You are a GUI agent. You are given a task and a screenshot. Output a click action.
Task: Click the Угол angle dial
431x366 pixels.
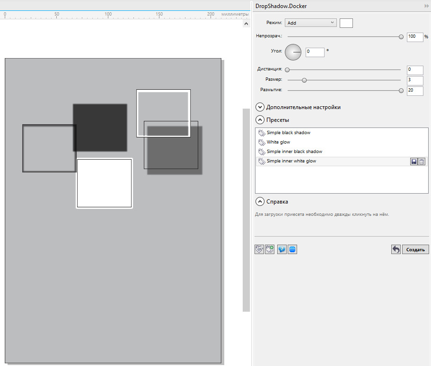click(293, 52)
